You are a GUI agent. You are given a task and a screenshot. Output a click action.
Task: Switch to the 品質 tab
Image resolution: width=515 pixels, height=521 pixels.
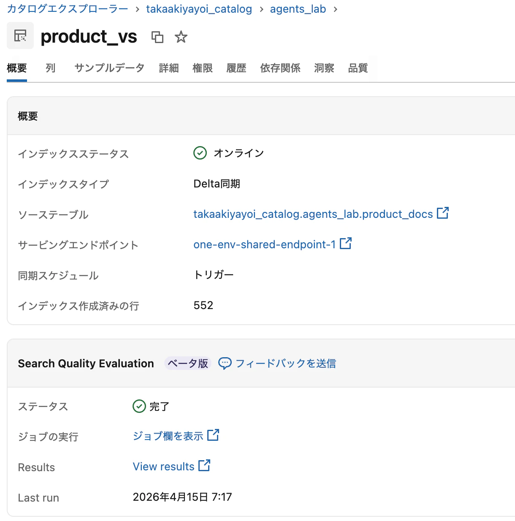(358, 68)
